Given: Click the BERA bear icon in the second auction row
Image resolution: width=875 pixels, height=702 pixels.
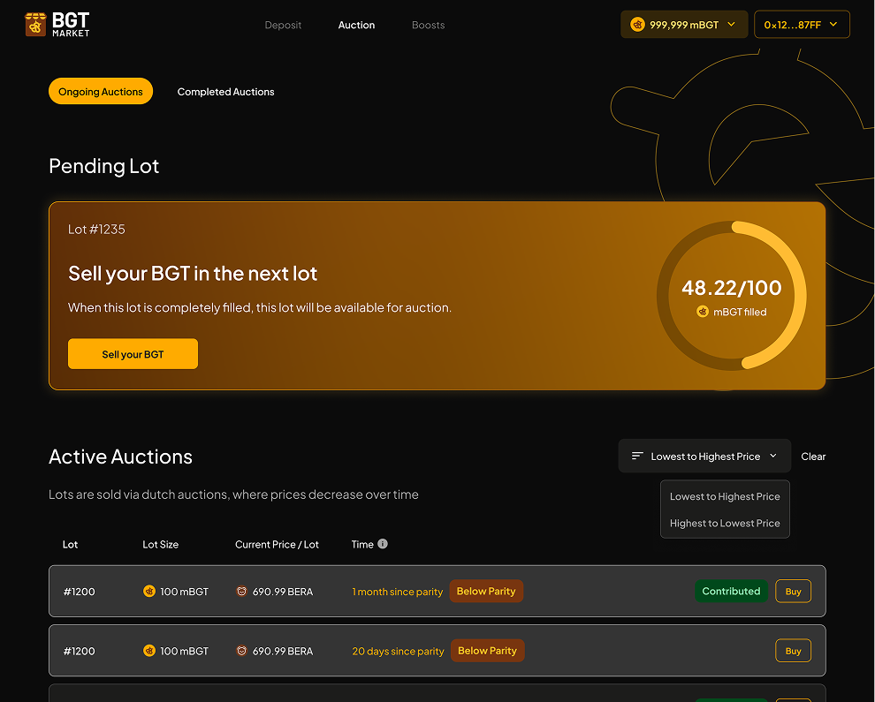Looking at the screenshot, I should (x=241, y=651).
